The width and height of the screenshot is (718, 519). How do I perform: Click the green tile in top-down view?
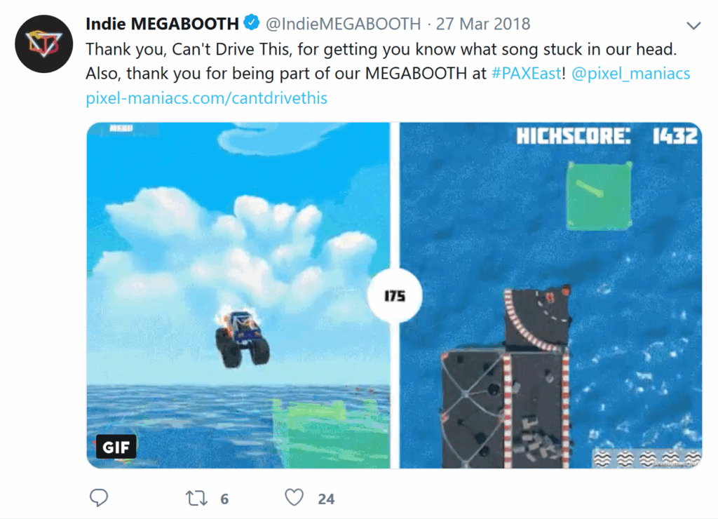tap(600, 196)
